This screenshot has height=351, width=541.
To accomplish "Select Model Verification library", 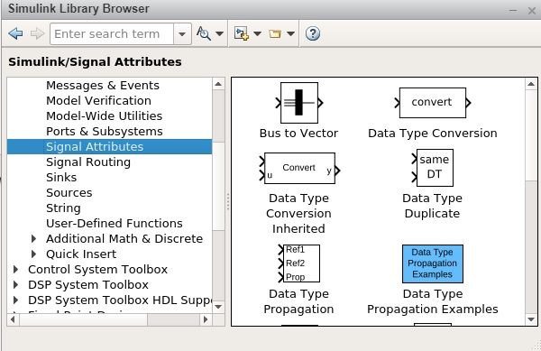I will [x=98, y=100].
